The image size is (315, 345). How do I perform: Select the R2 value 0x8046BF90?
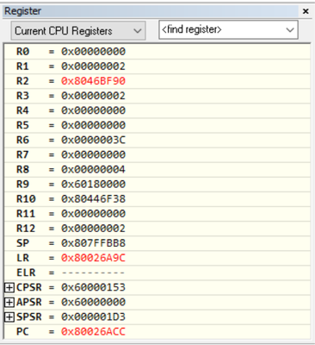click(93, 81)
